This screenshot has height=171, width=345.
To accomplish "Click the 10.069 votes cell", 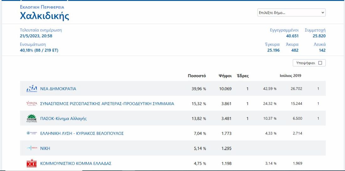I will pos(225,89).
